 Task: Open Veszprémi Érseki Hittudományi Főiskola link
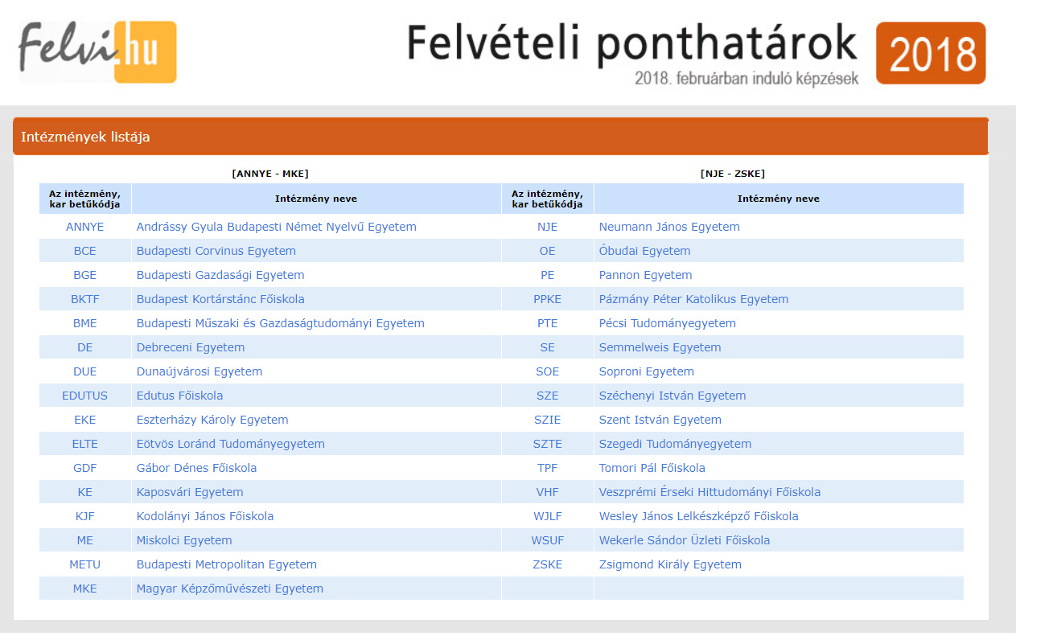pyautogui.click(x=710, y=492)
